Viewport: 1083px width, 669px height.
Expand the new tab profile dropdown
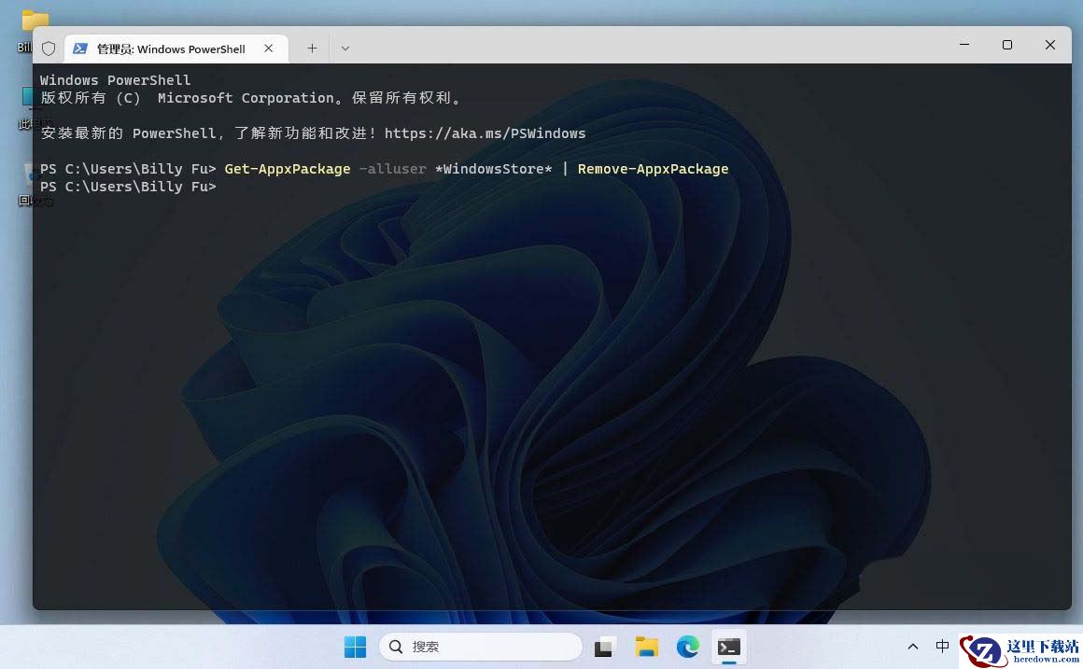(x=345, y=49)
